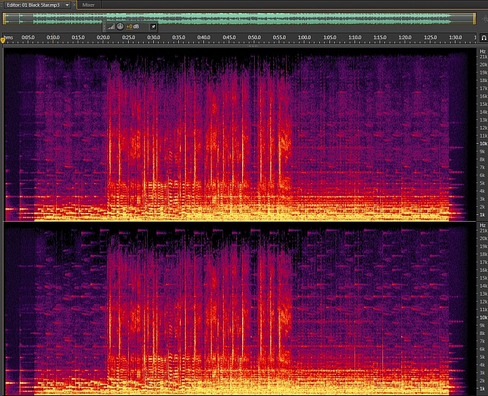
Task: Click 1k on lower channel frequency scale
Action: click(483, 389)
